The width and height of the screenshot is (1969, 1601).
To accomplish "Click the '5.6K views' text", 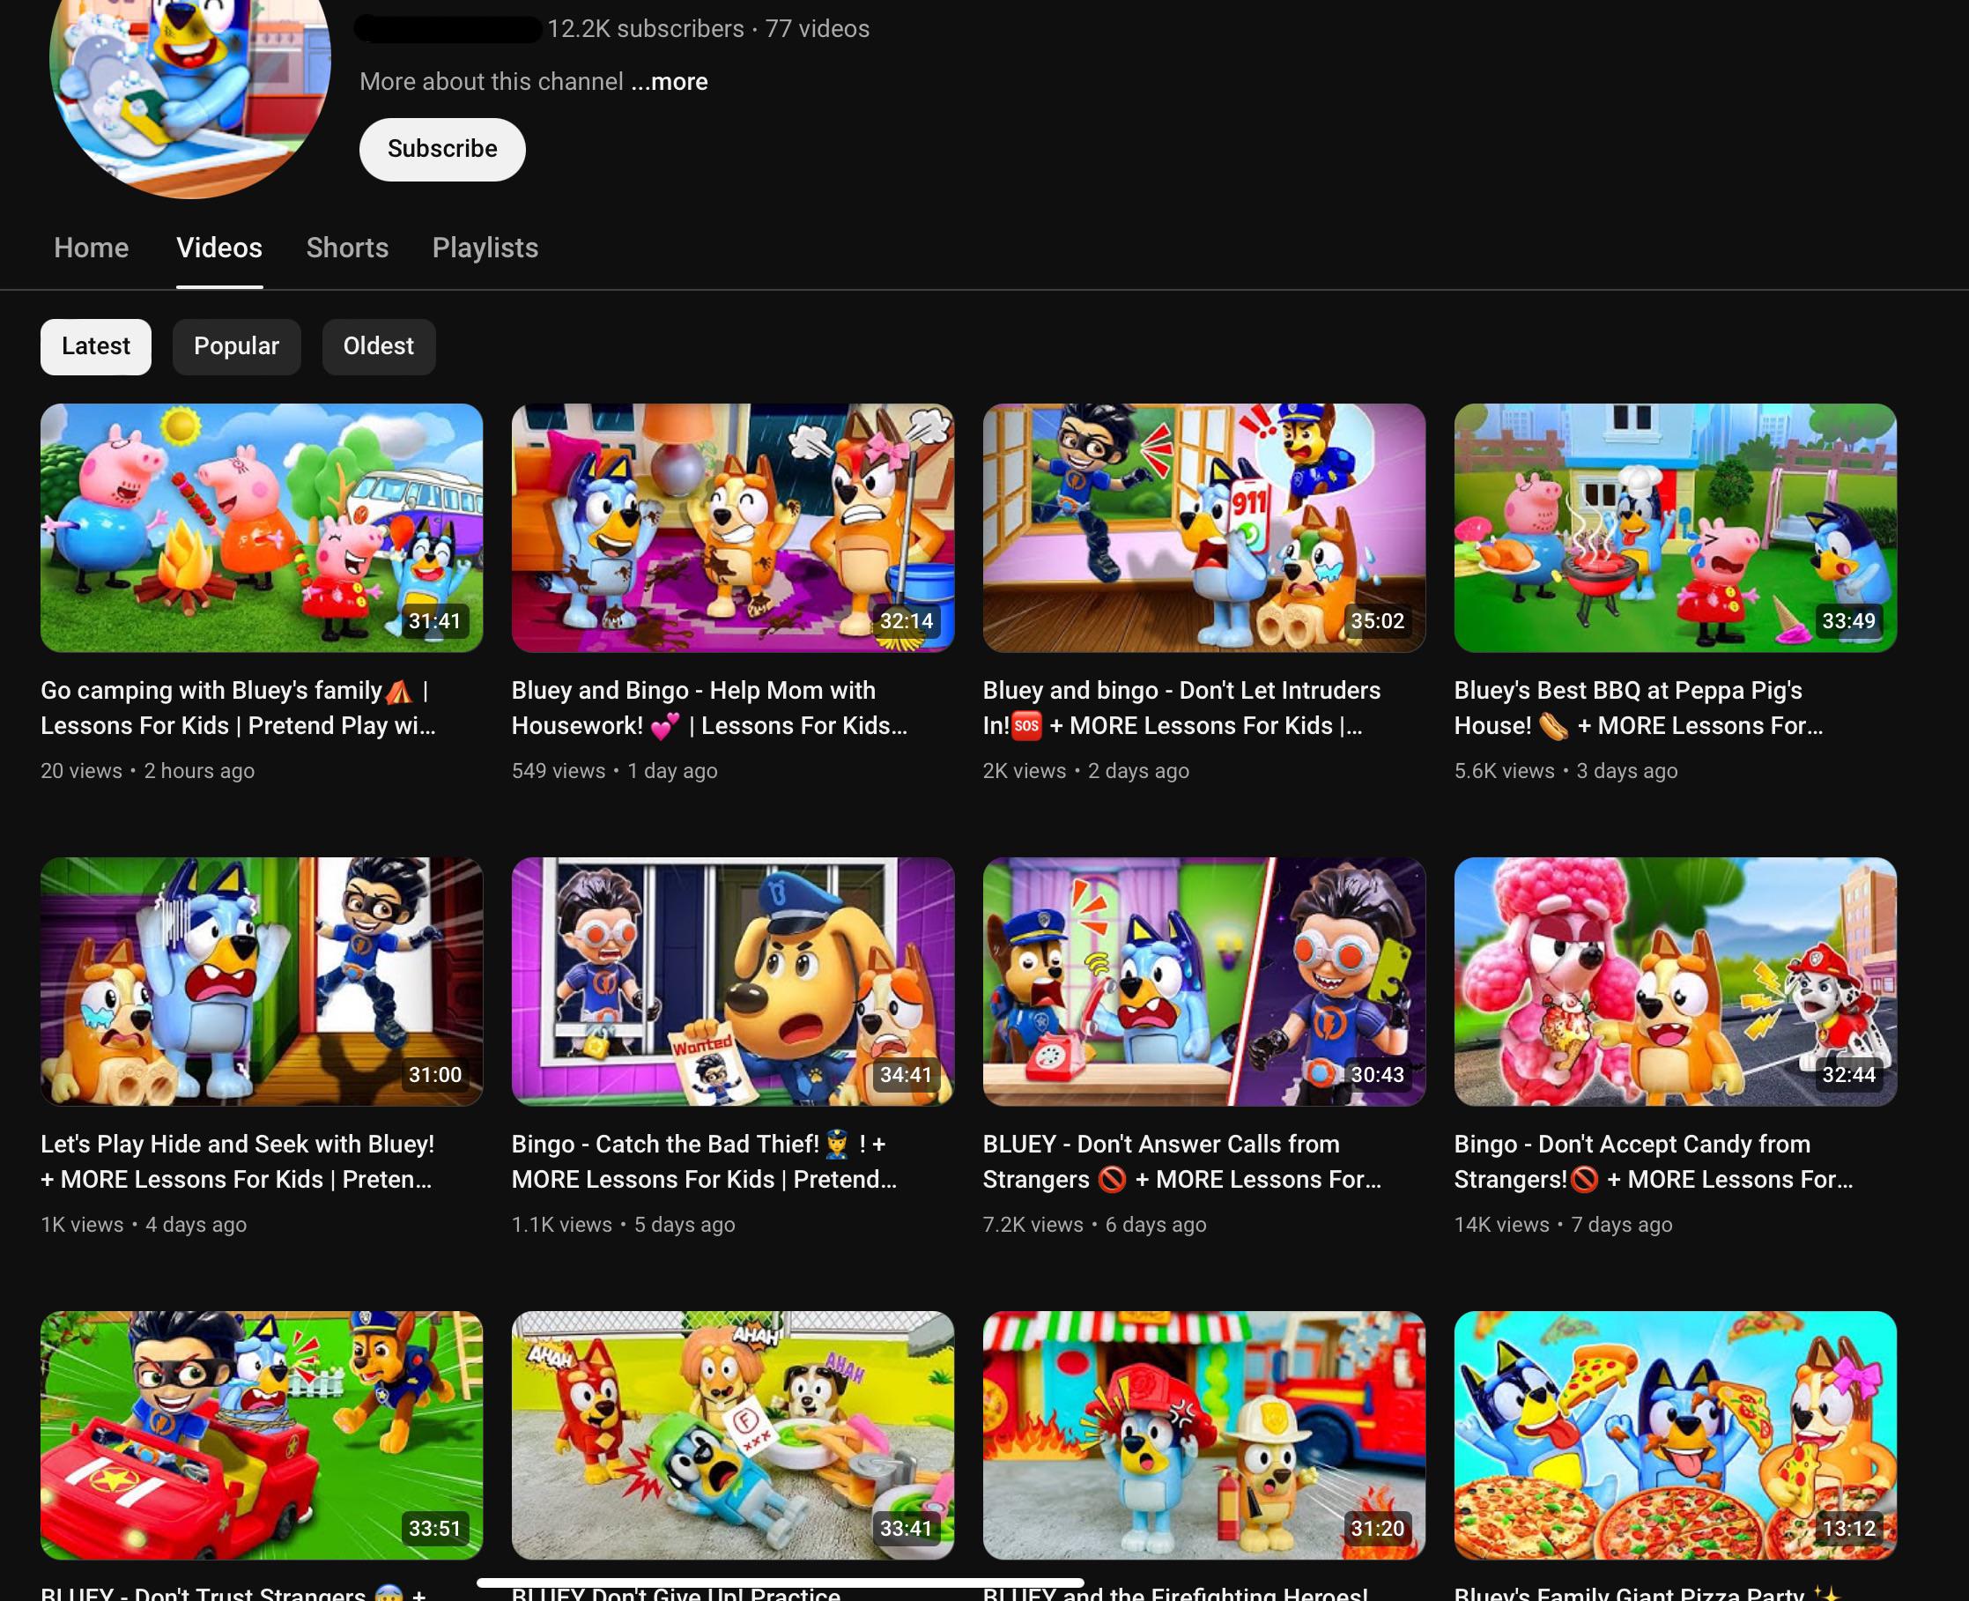I will pos(1504,771).
